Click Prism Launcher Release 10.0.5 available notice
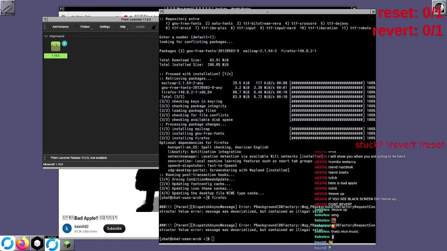This screenshot has width=447, height=251. click(x=79, y=158)
